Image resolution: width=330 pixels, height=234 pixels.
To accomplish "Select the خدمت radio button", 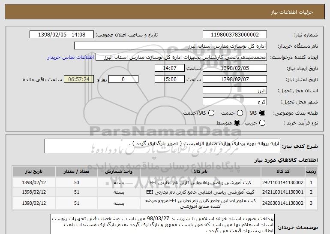I will point(240,113).
